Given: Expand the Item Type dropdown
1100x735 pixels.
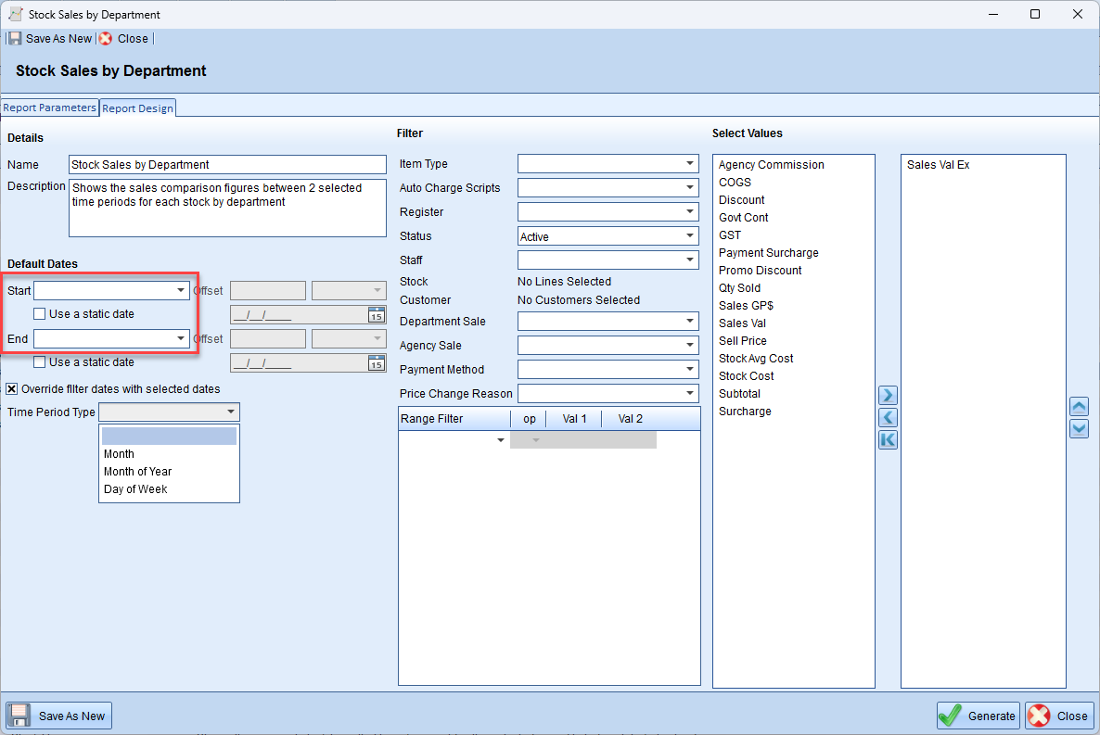Looking at the screenshot, I should [690, 164].
